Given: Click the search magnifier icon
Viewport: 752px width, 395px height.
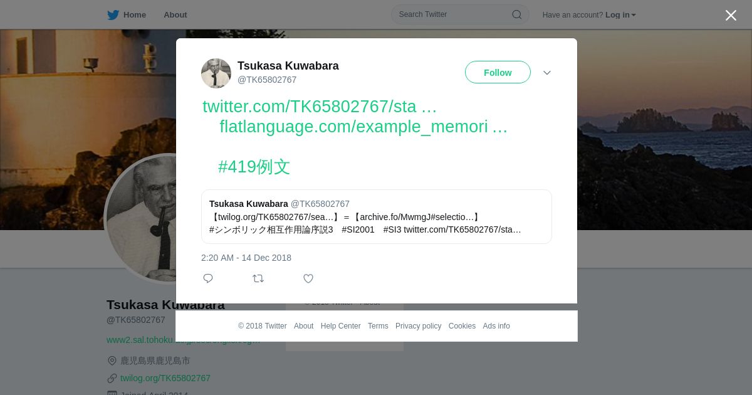Looking at the screenshot, I should point(517,14).
